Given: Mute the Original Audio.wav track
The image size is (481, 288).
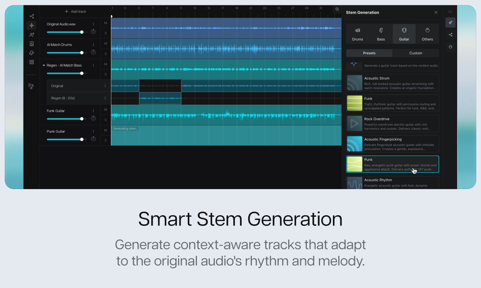Looking at the screenshot, I should point(106,23).
